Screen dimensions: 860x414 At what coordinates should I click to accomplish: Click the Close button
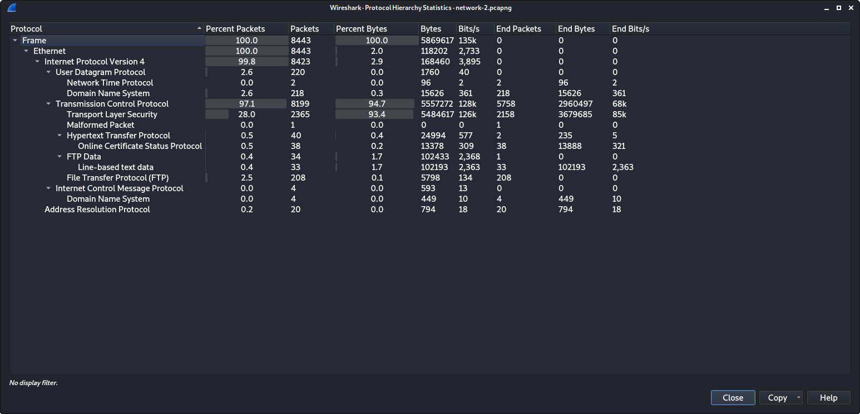click(x=733, y=397)
